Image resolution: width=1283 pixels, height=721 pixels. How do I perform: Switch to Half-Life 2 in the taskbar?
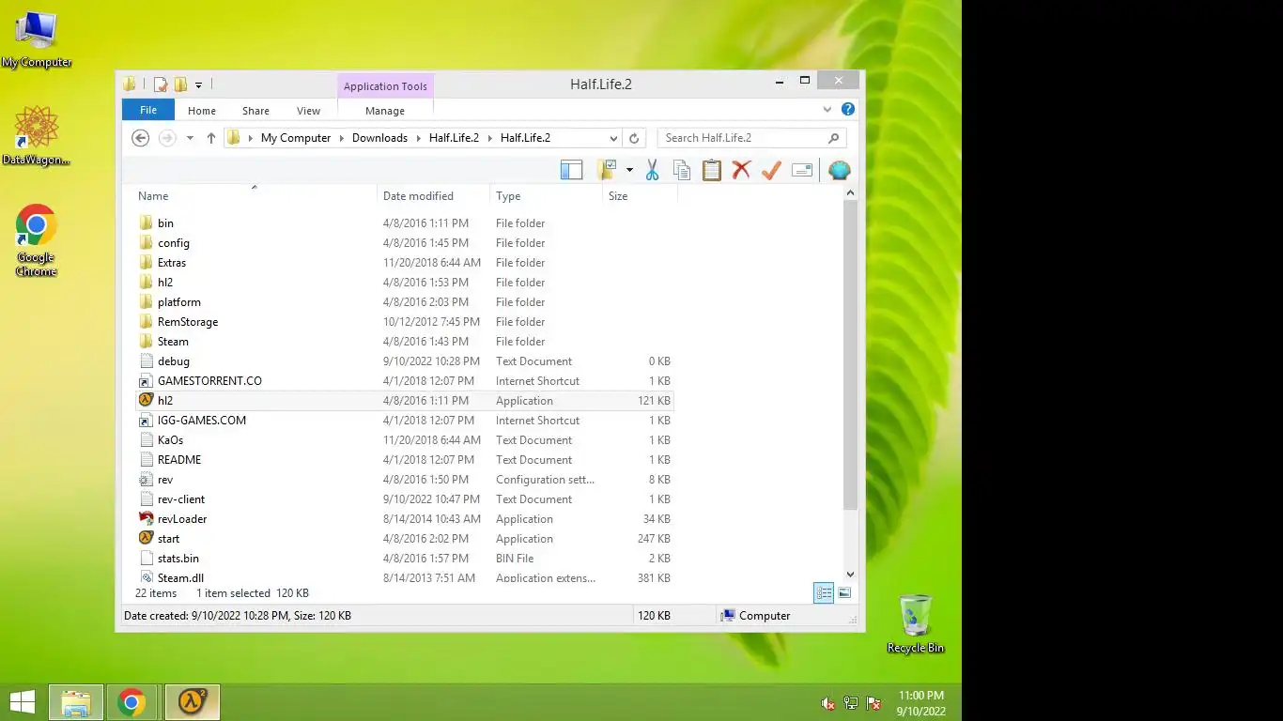pos(193,702)
